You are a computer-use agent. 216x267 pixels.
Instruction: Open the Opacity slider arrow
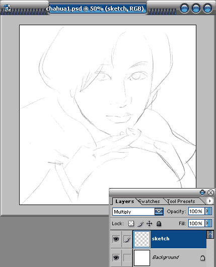(208, 211)
